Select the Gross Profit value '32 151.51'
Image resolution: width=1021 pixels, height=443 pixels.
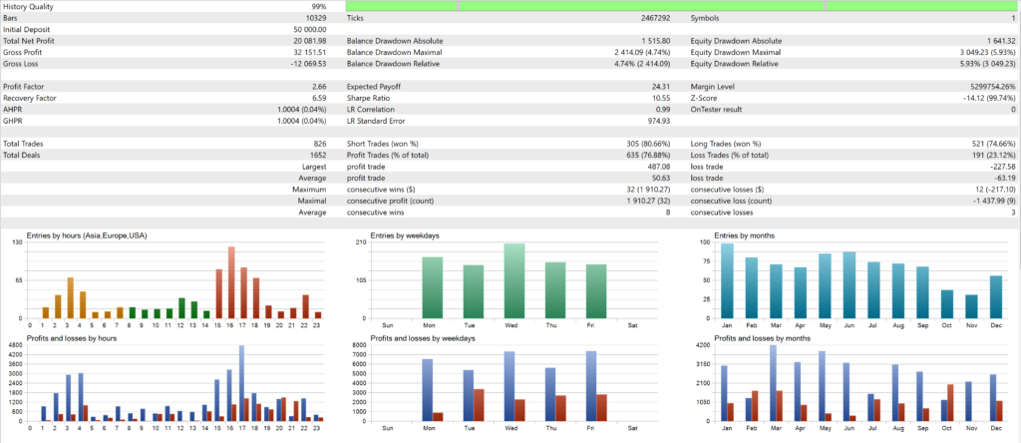(311, 52)
